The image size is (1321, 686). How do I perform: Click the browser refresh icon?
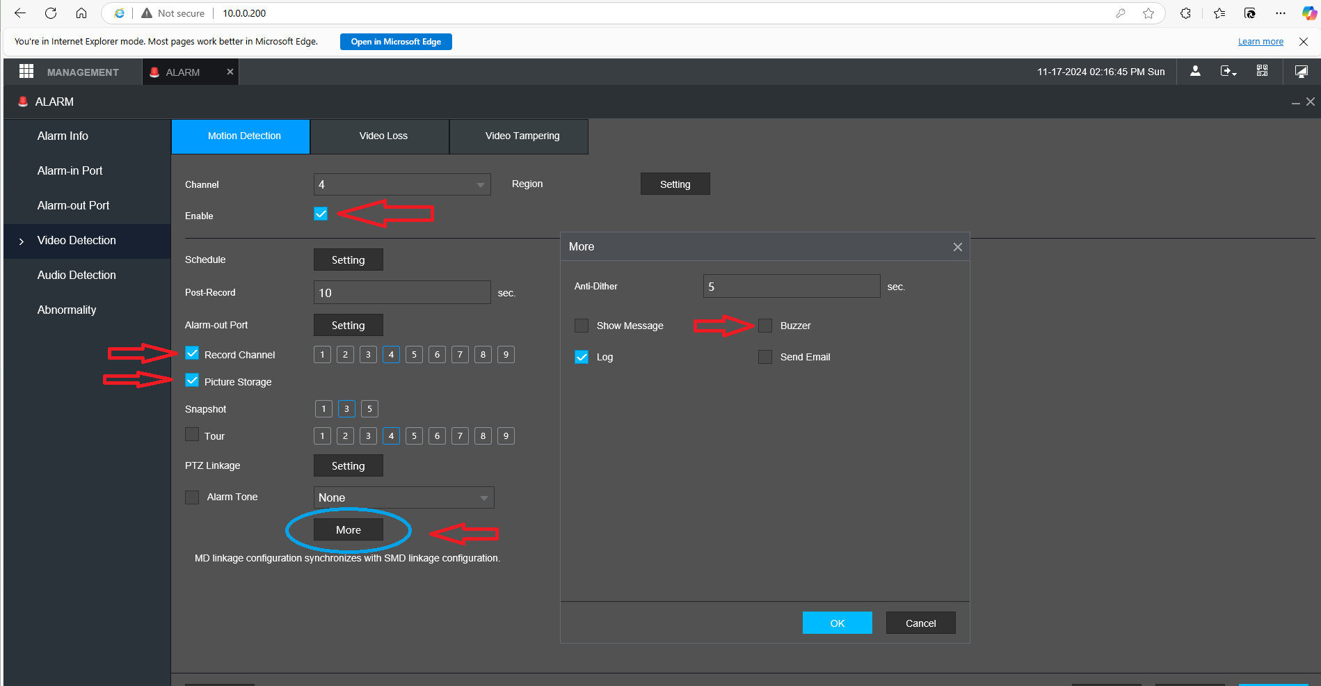[x=51, y=13]
